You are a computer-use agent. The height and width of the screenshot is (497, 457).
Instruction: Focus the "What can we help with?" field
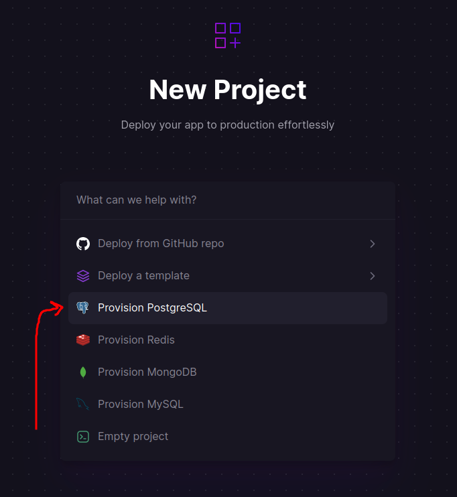coord(228,200)
